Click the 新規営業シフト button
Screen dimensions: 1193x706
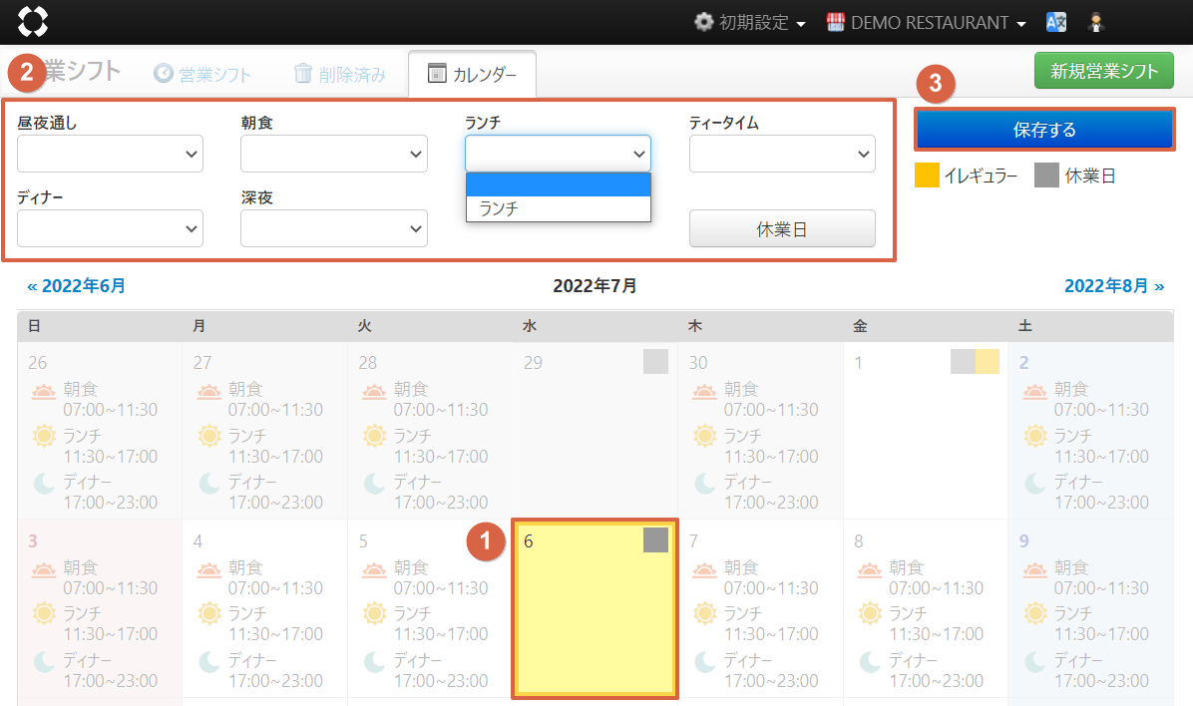1103,71
